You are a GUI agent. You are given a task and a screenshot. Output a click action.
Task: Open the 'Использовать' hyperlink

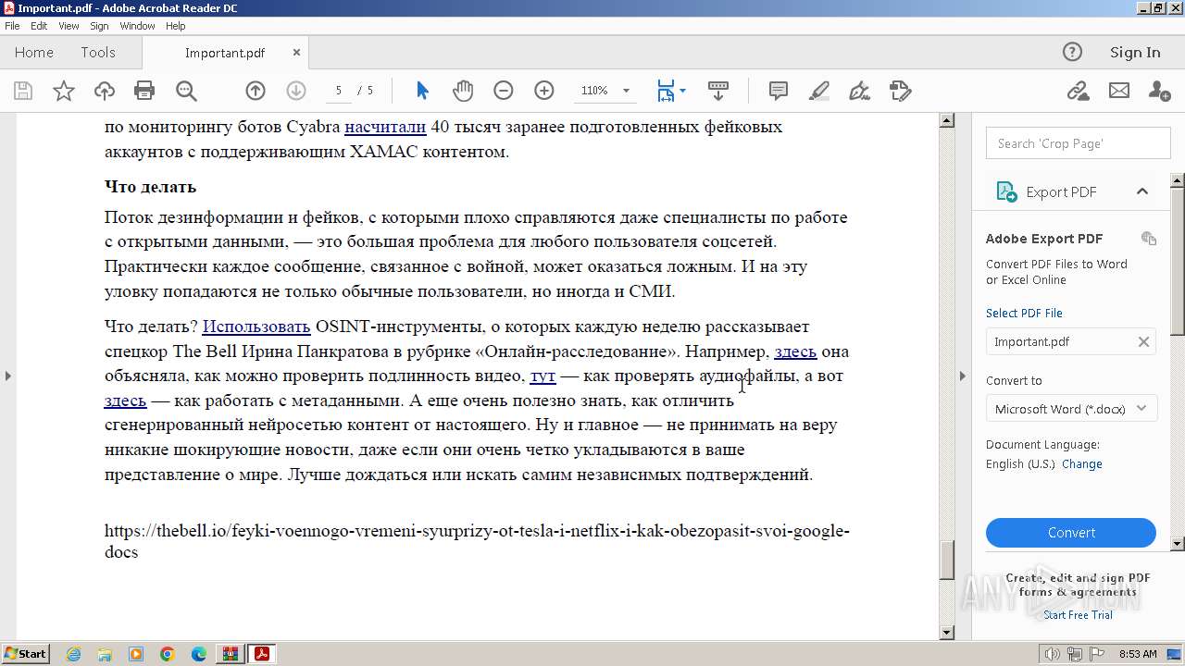point(256,327)
